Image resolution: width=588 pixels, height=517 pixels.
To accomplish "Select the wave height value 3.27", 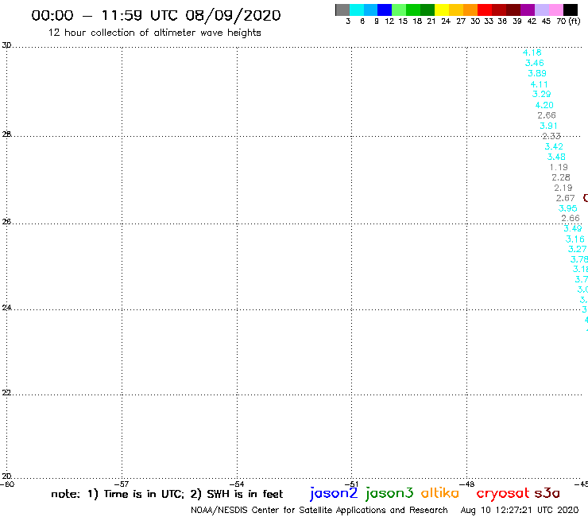I will click(x=577, y=249).
